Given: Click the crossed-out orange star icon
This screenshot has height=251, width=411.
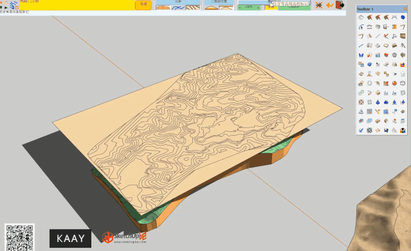Looking at the screenshot, I should pyautogui.click(x=319, y=5).
